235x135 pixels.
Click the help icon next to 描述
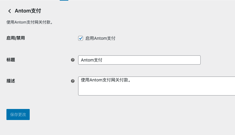click(73, 81)
